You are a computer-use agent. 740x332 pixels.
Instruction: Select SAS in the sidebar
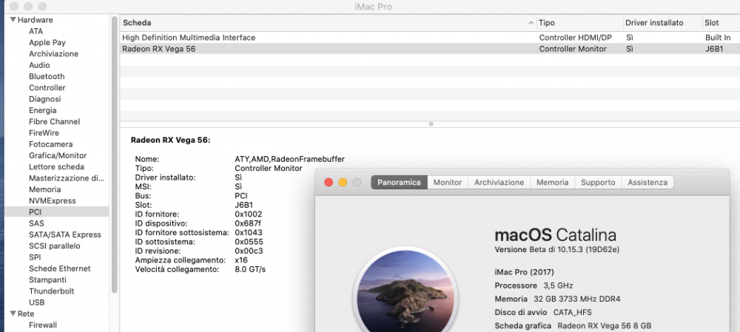[36, 223]
